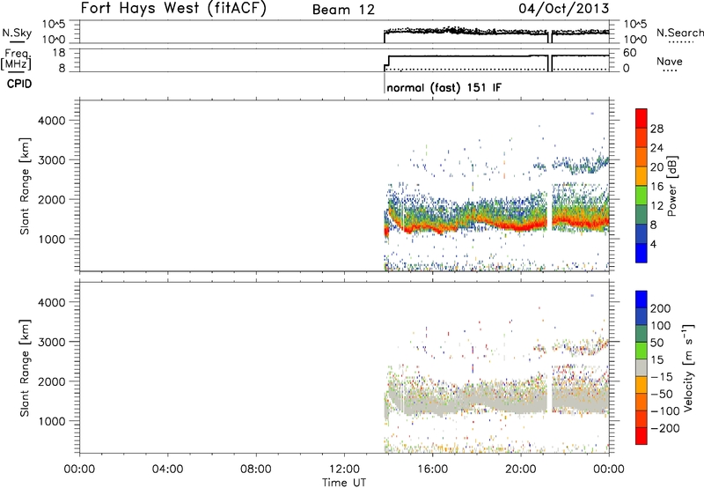This screenshot has height=488, width=704.
Task: Click the 'Slant Range [km]' label on the velocity panel
Action: 25,368
